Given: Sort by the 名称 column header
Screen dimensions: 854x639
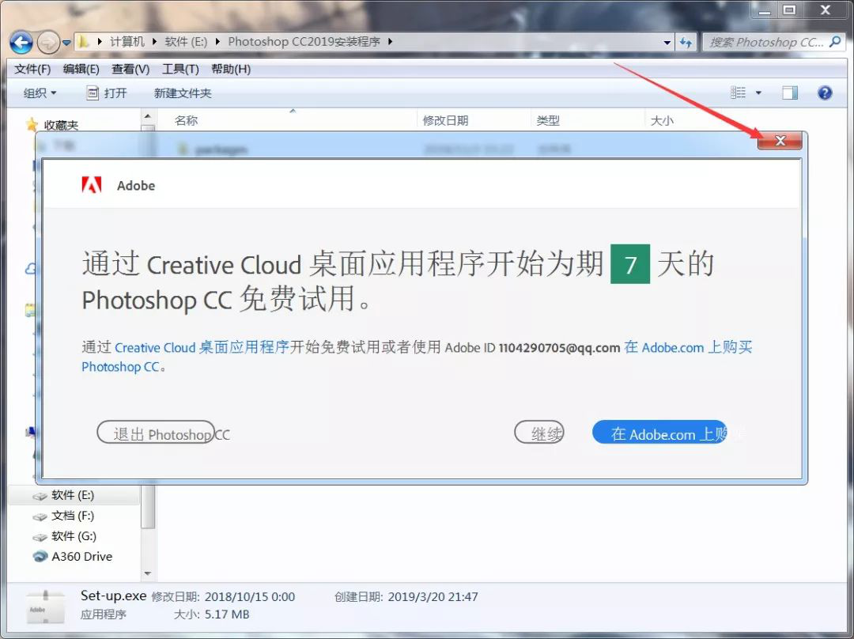Looking at the screenshot, I should [187, 120].
